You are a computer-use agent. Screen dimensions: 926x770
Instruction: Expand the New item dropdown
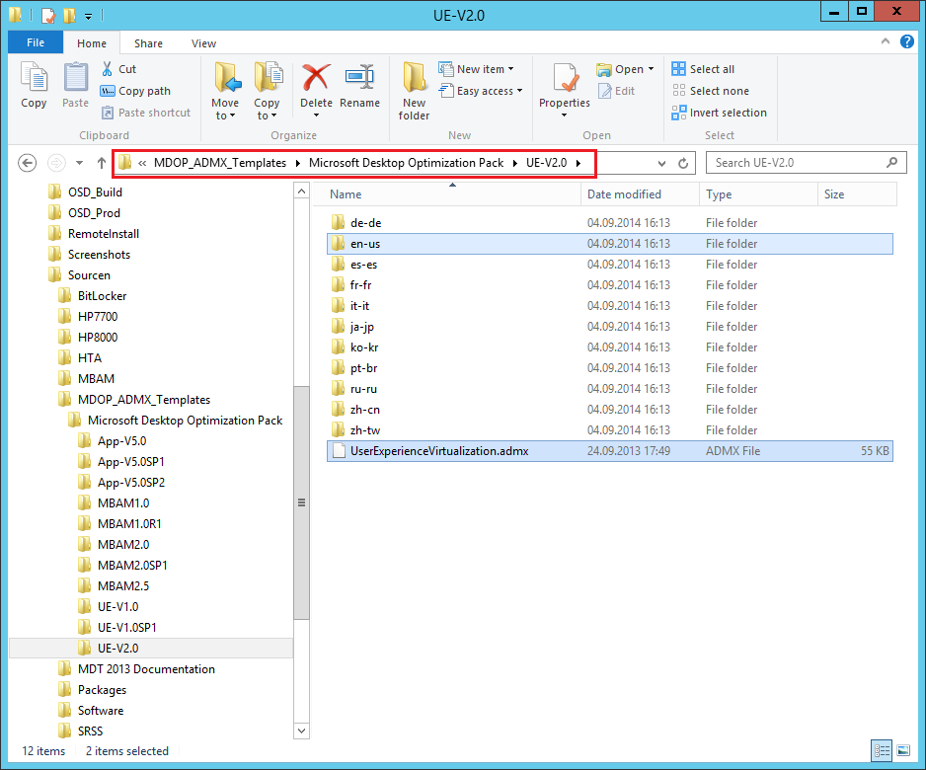[510, 69]
